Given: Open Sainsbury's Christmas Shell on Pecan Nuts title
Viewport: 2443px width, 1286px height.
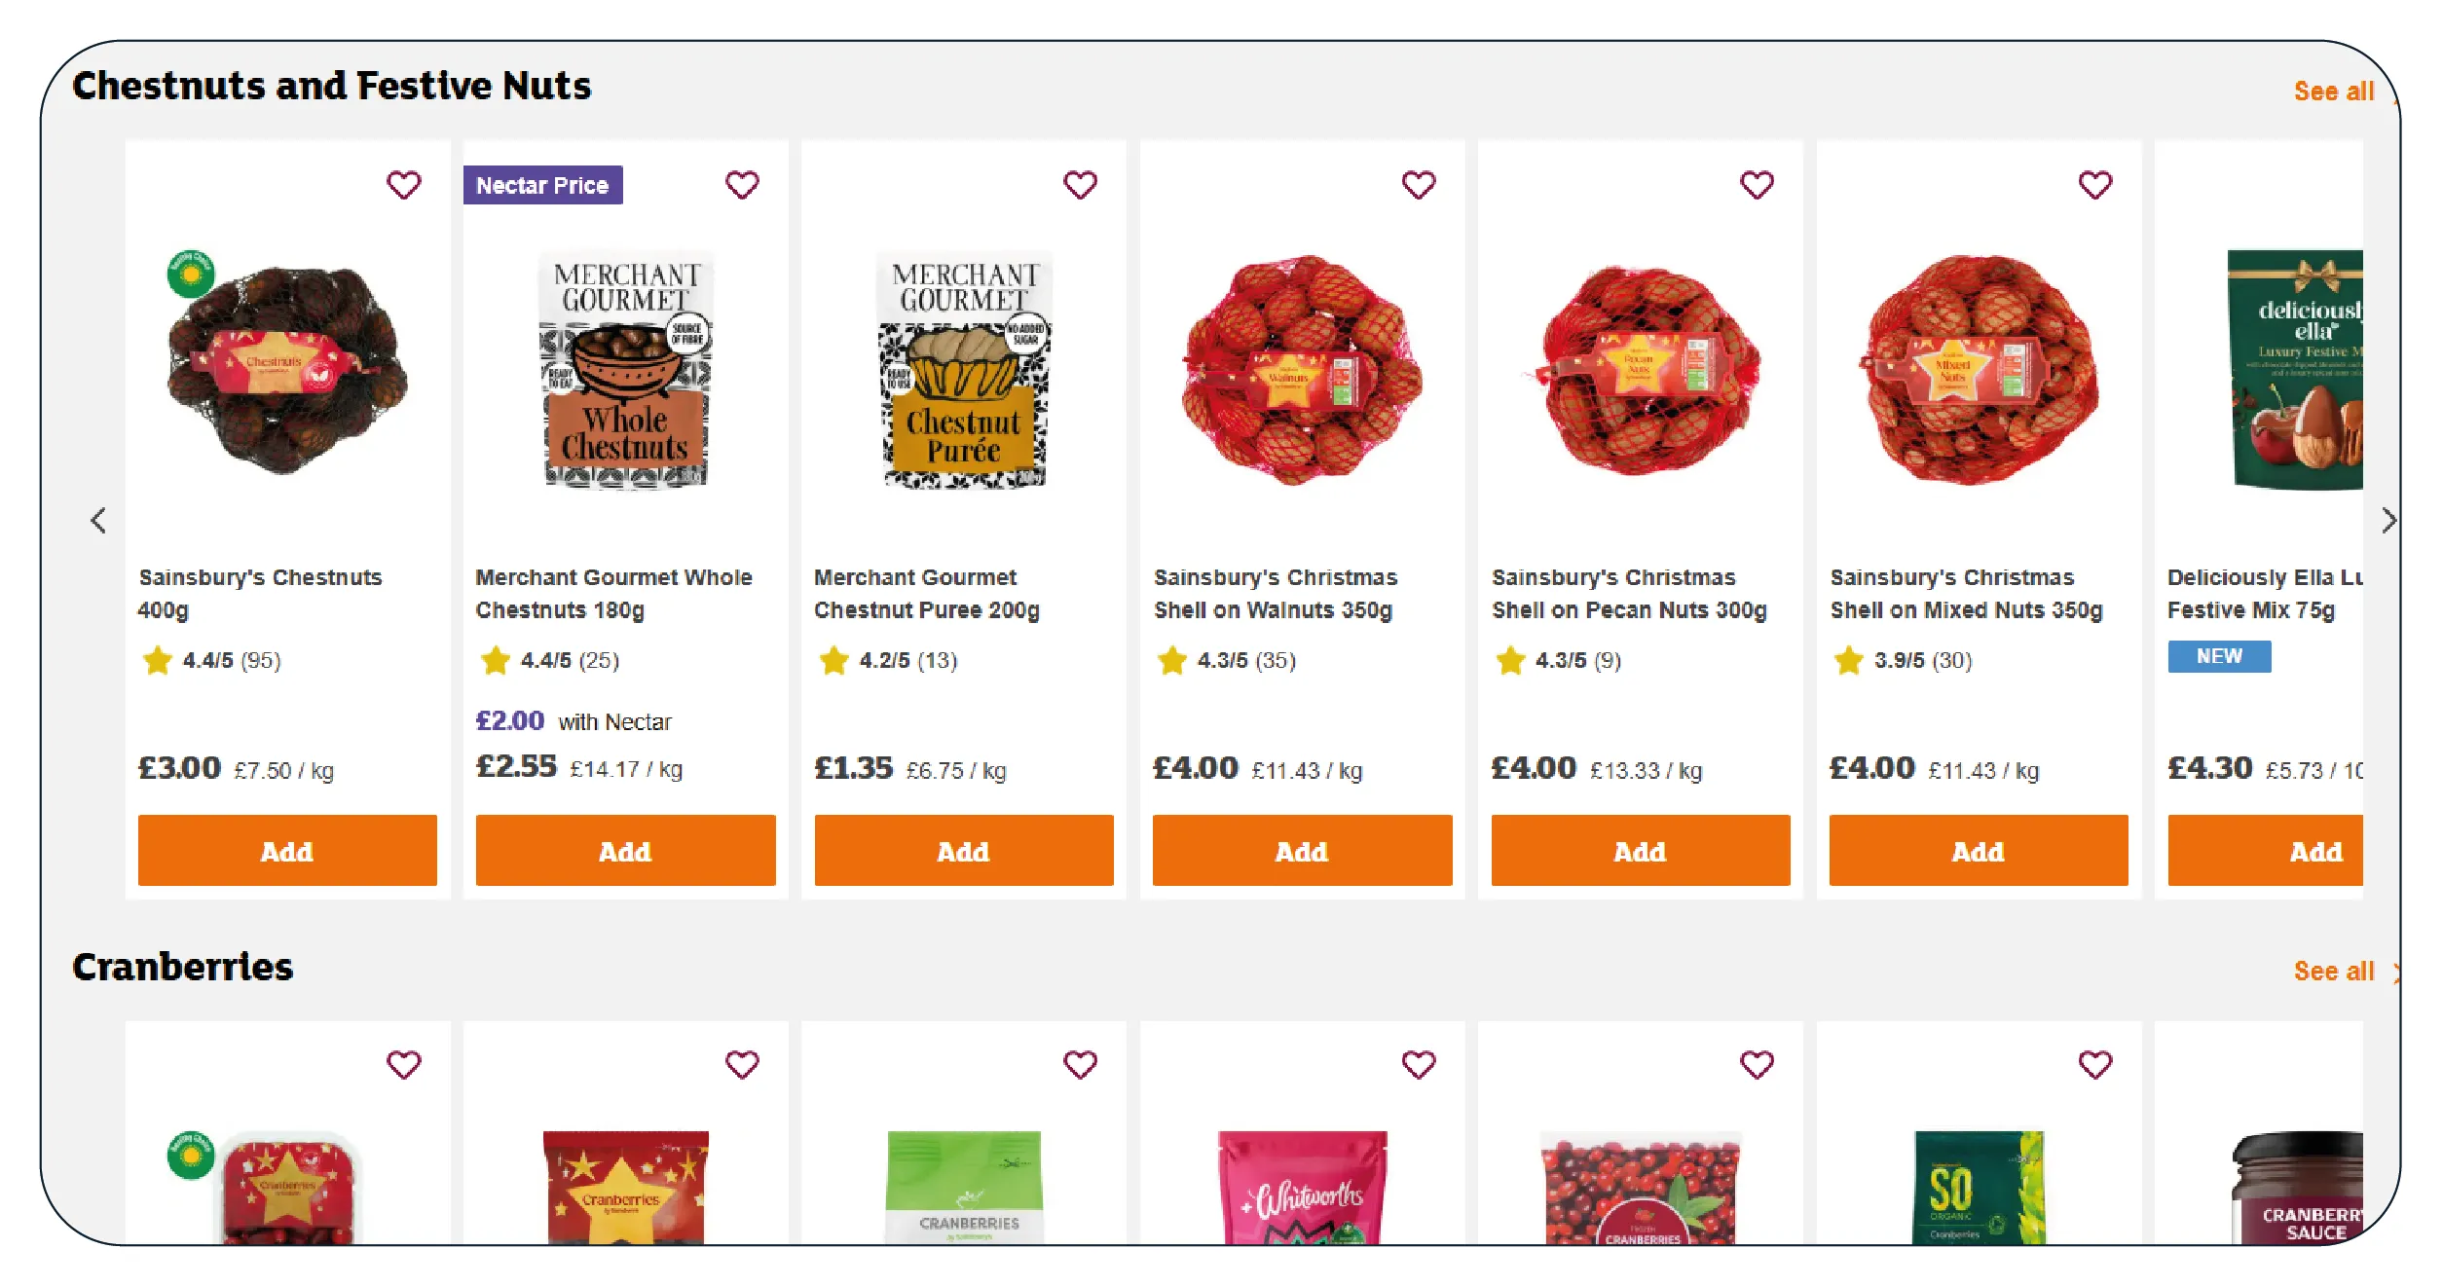Looking at the screenshot, I should coord(1628,594).
